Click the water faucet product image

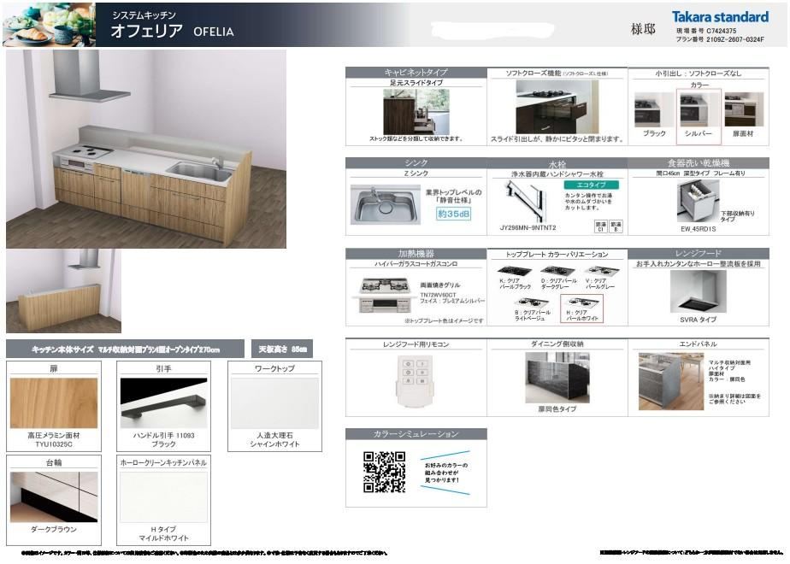pyautogui.click(x=525, y=201)
